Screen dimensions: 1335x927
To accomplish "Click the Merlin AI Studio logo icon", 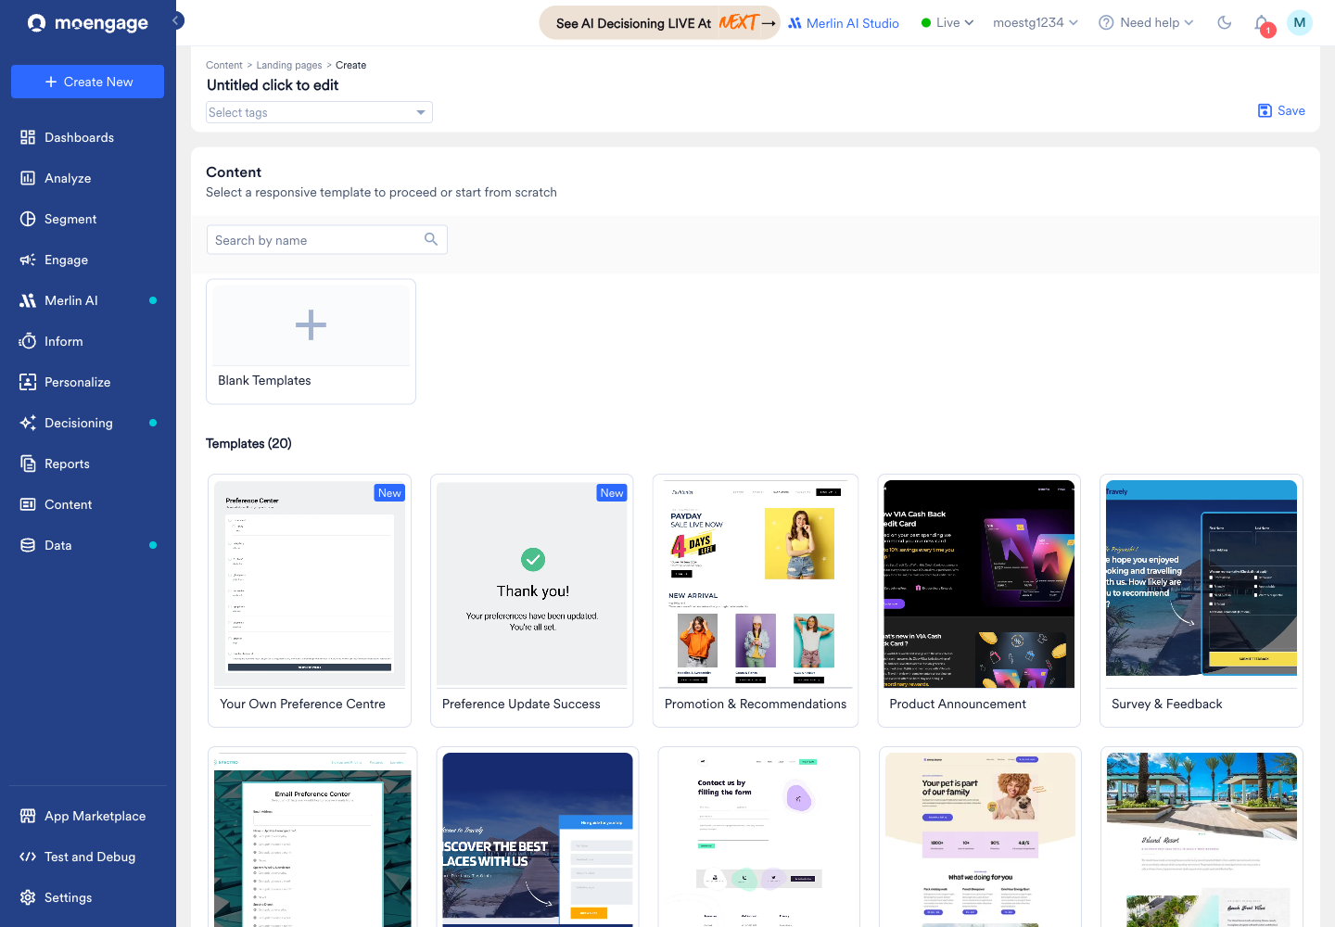I will 795,23.
